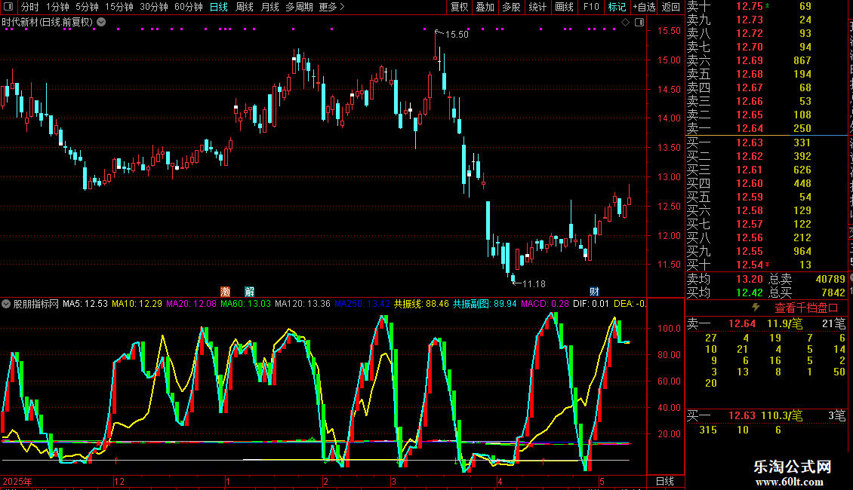This screenshot has width=853, height=490.
Task: Click the 激 event marker on chart
Action: pyautogui.click(x=225, y=292)
